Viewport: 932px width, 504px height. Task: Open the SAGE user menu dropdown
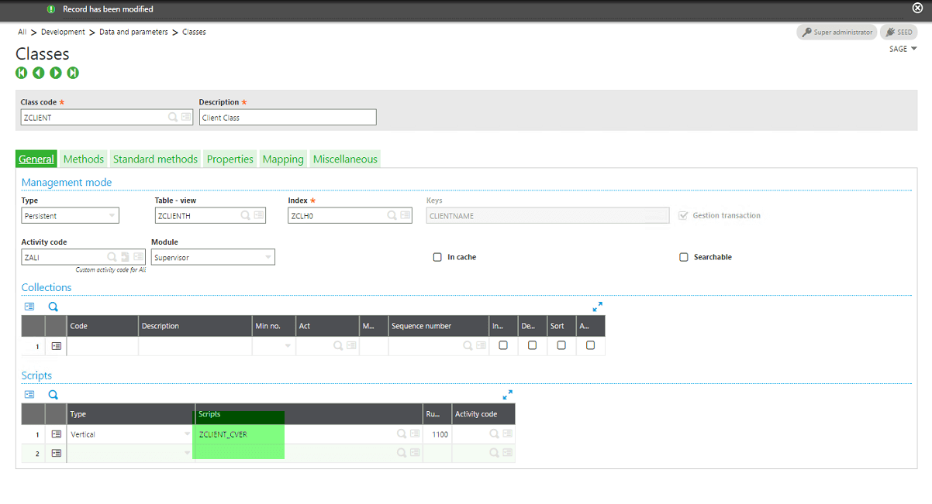coord(903,49)
